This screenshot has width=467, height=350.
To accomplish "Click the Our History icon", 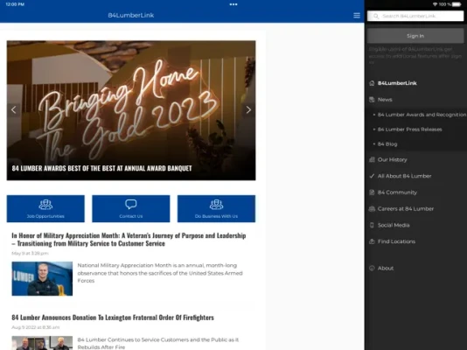I will [372, 159].
